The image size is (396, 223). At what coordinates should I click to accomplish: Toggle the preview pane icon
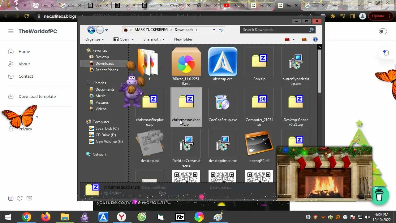click(304, 39)
